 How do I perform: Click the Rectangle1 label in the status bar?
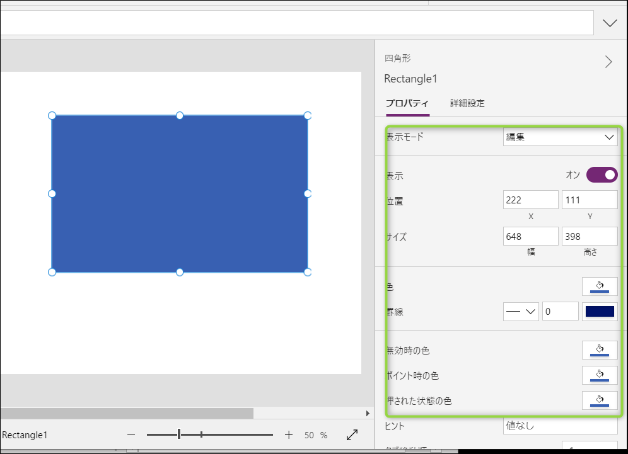coord(25,435)
